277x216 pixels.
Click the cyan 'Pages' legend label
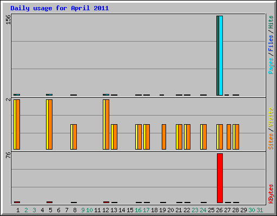[x=271, y=66]
